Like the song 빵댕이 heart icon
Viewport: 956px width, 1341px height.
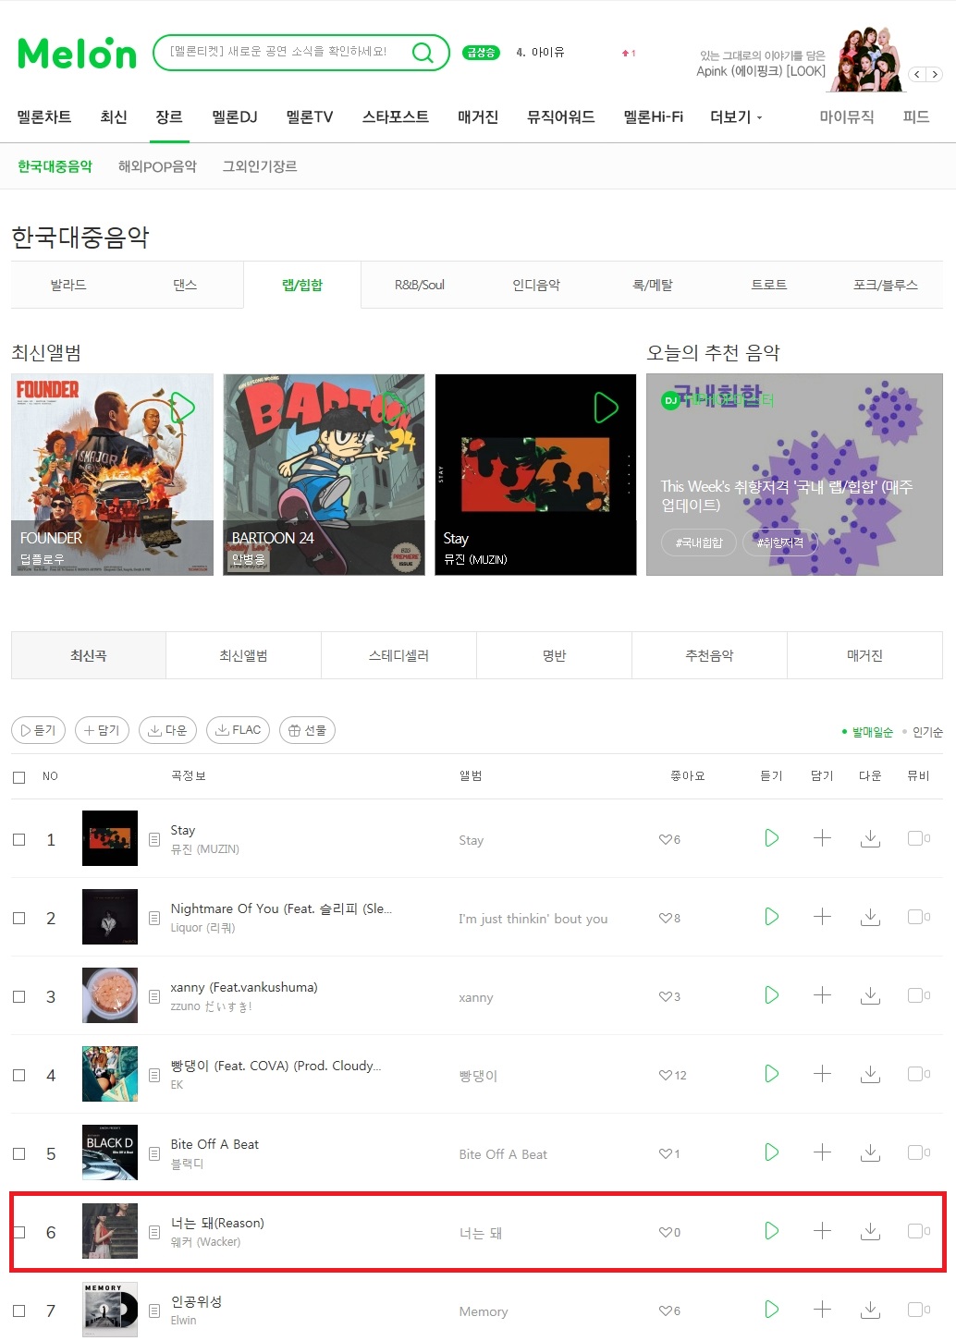coord(665,1075)
